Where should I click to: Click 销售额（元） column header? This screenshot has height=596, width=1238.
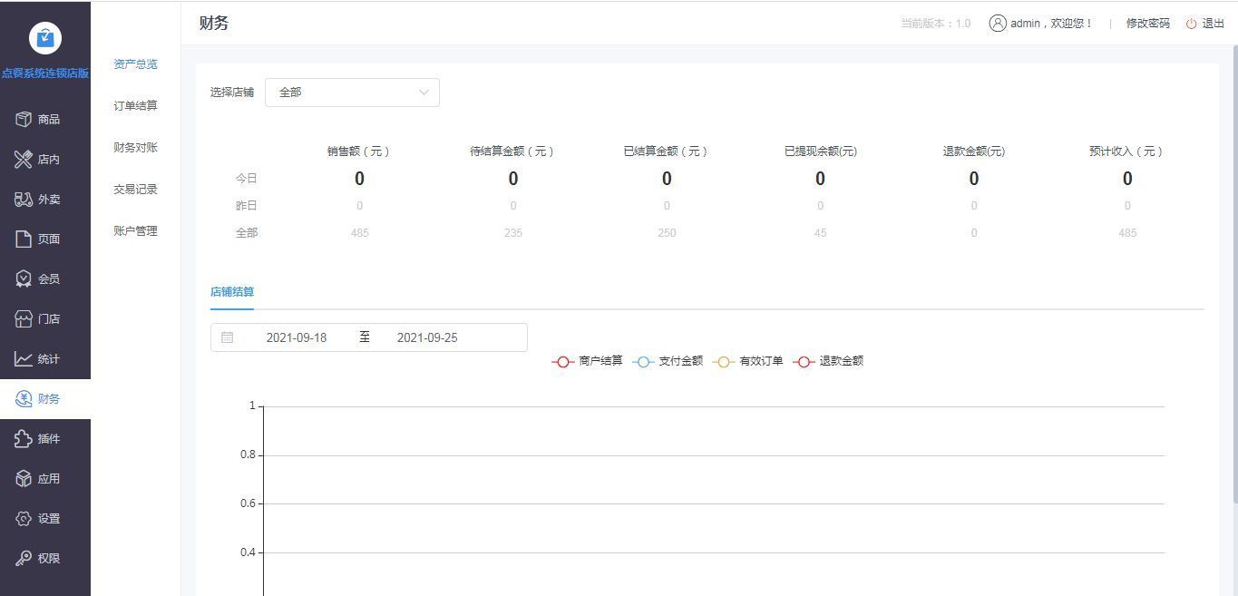[x=360, y=151]
